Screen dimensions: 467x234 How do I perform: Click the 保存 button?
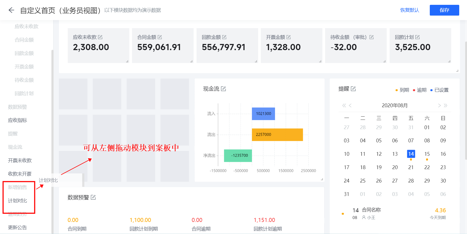pyautogui.click(x=444, y=10)
